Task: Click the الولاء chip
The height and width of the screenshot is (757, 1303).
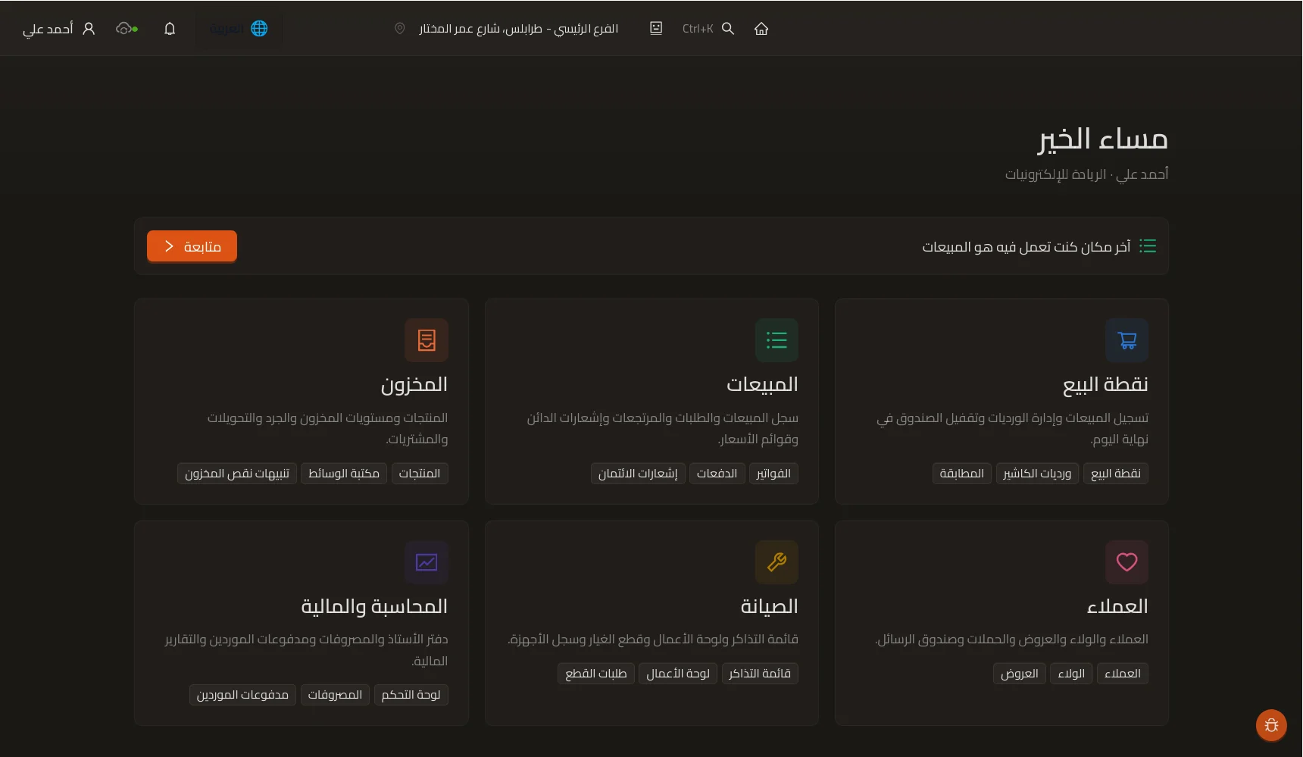Action: 1071,674
